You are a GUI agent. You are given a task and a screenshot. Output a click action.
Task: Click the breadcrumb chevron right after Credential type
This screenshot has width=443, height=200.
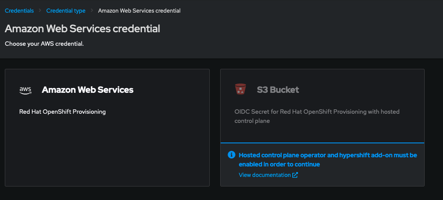92,10
